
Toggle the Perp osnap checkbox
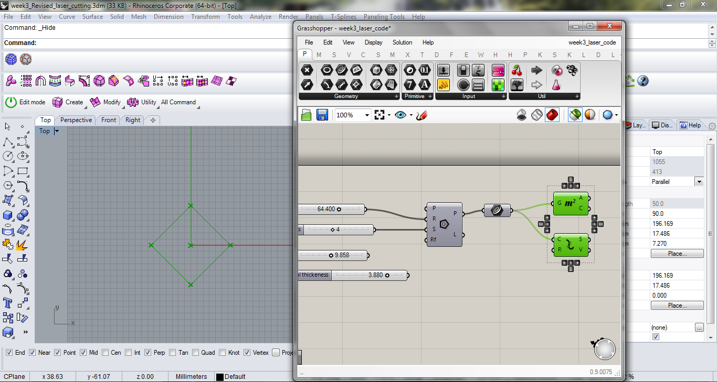point(147,353)
